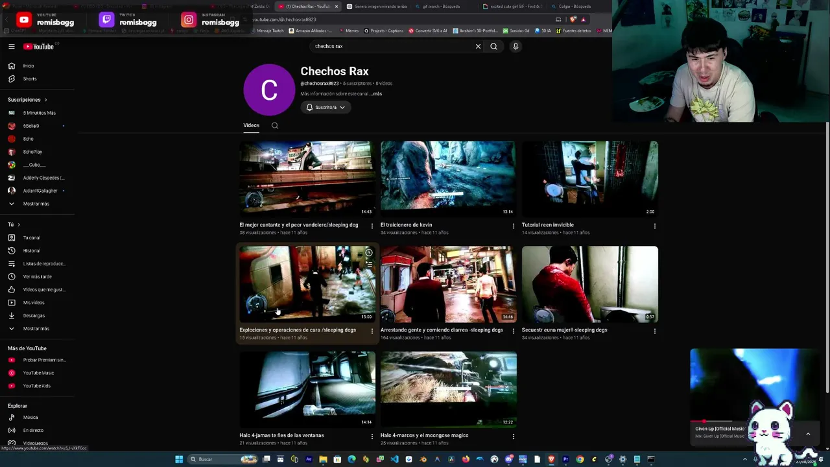Open Google Chrome from the taskbar

(x=580, y=459)
